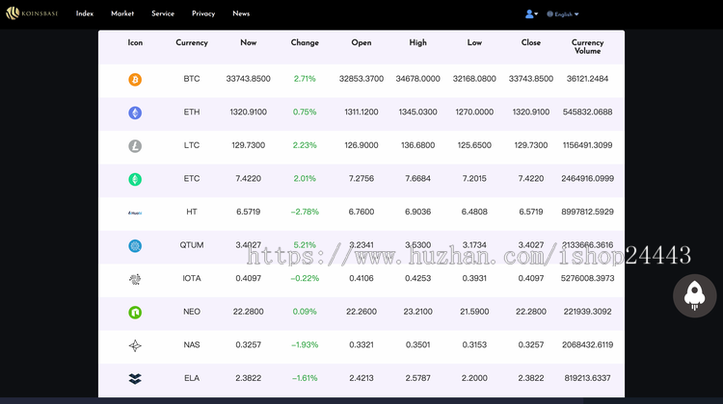
Task: Open the Privacy menu item
Action: pos(203,13)
